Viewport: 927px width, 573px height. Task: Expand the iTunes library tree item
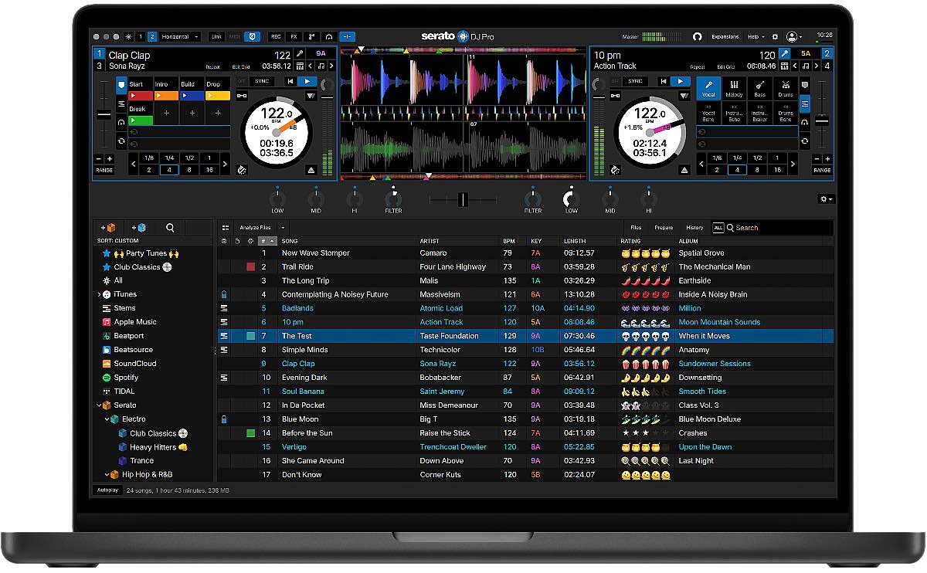coord(99,294)
